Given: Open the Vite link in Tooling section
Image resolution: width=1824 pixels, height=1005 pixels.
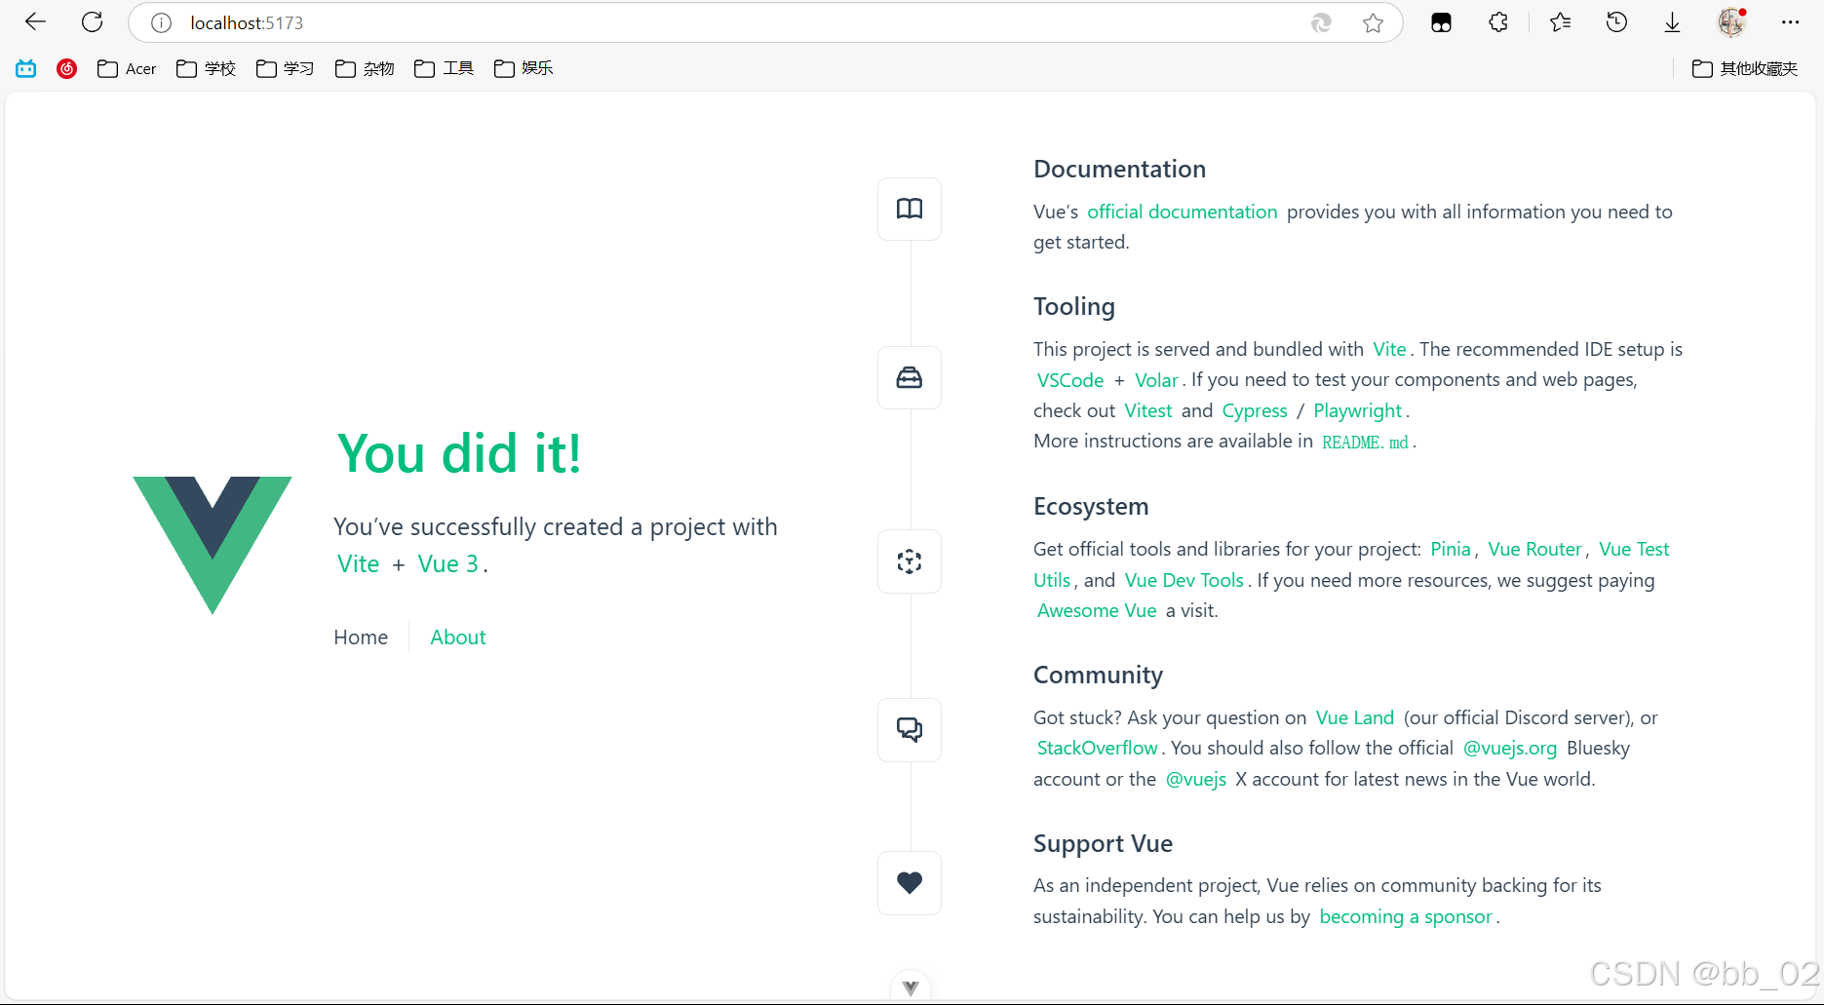Looking at the screenshot, I should point(1389,350).
